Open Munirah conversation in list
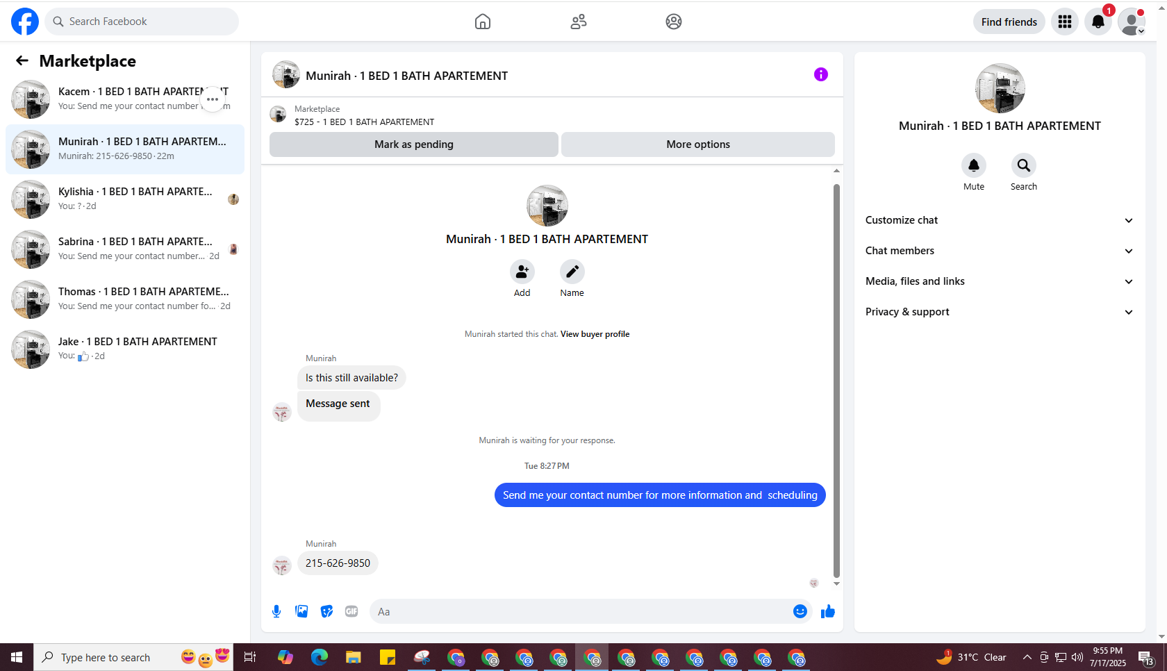 click(125, 149)
